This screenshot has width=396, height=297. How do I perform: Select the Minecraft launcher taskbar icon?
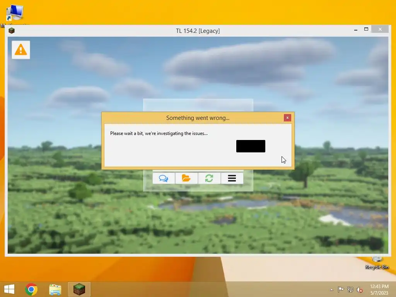click(x=79, y=289)
